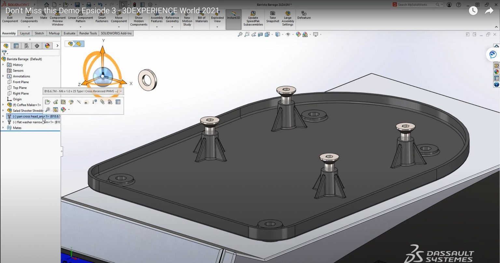500x263 pixels.
Task: Click the Save icon in quick access toolbar
Action: pos(77,5)
